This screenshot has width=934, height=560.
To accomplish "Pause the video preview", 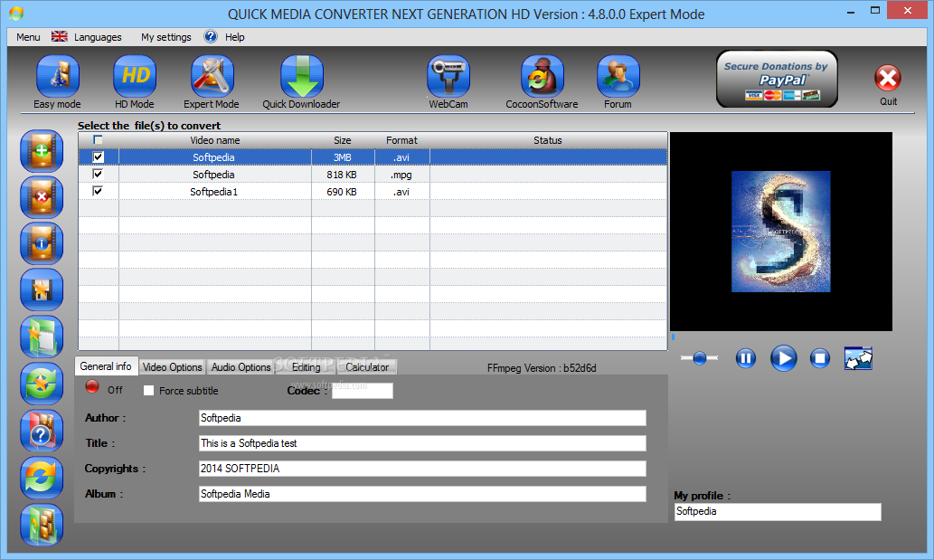I will coord(746,358).
